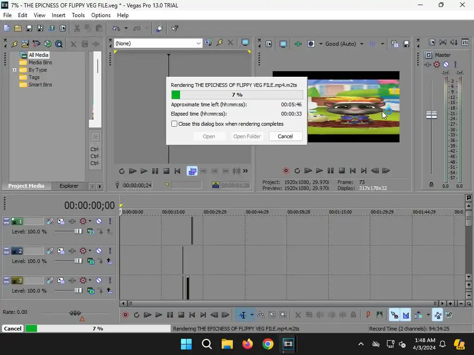Select the Tags folder

pos(34,77)
